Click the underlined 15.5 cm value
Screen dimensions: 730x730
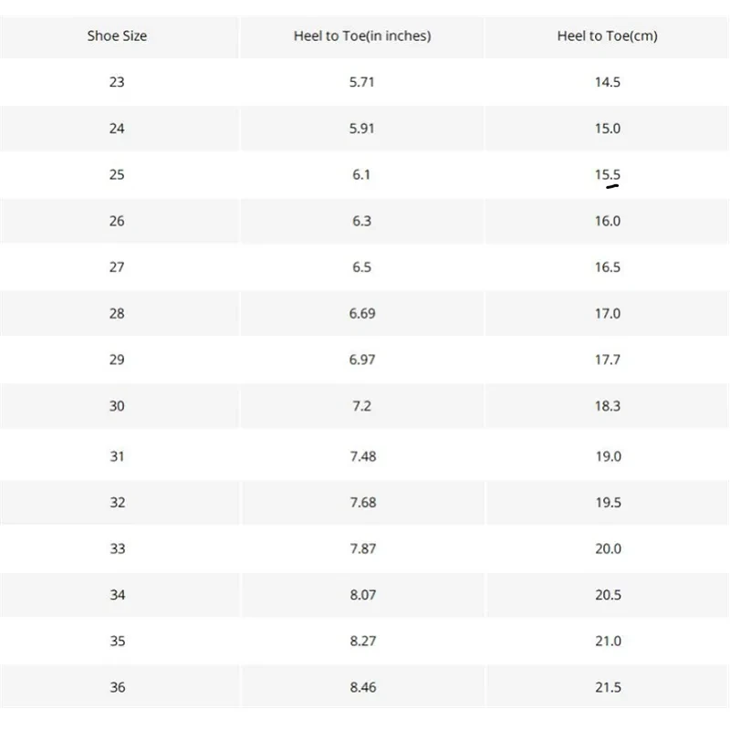[x=608, y=175]
